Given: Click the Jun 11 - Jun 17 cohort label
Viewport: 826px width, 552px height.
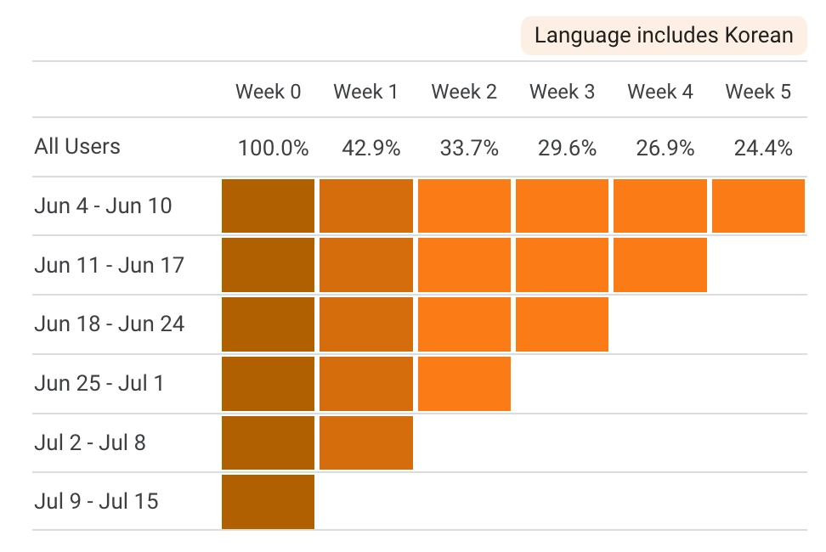Looking at the screenshot, I should click(x=109, y=265).
